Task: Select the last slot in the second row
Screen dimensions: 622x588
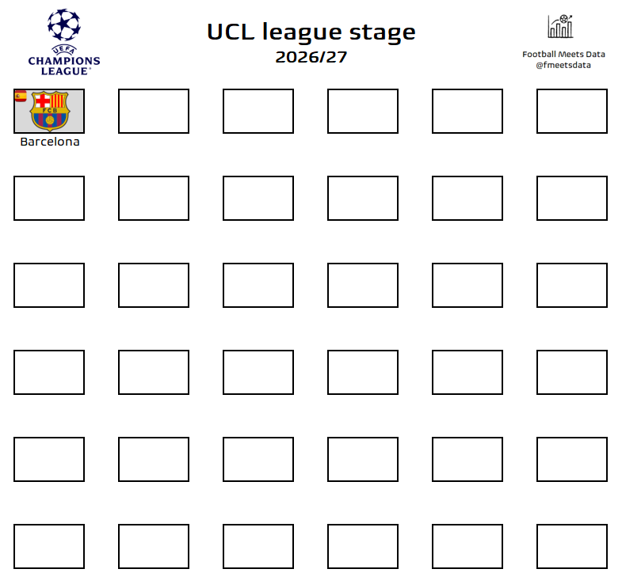Action: tap(572, 198)
